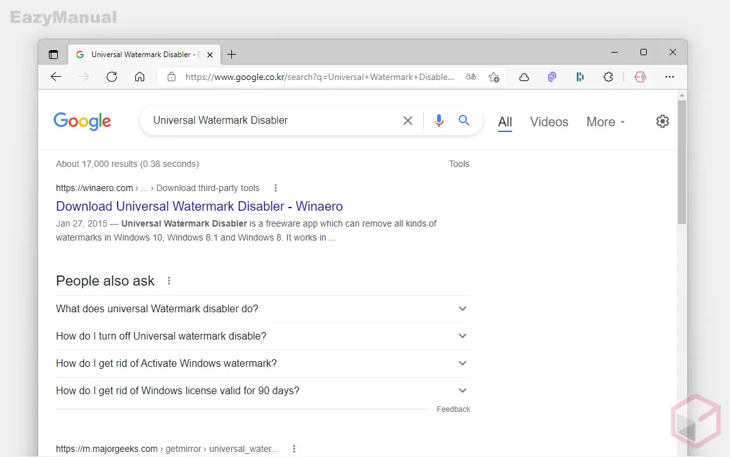Clear the Google search box
Viewport: 730px width, 457px height.
point(408,121)
